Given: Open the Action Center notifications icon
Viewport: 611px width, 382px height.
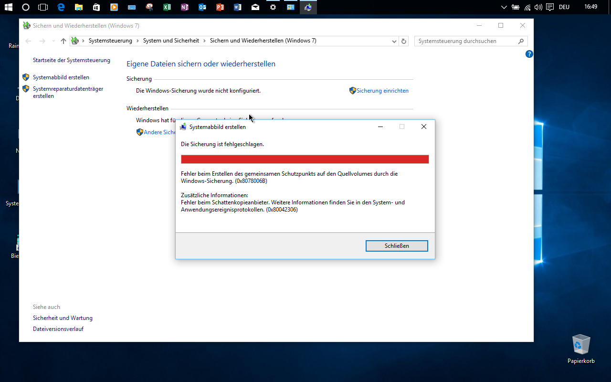Looking at the screenshot, I should (550, 7).
